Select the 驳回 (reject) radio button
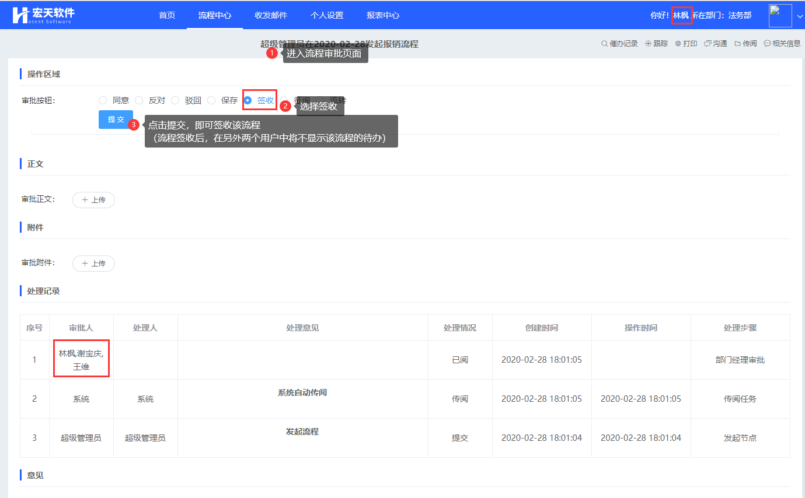Screen dimensions: 805x498 point(175,100)
